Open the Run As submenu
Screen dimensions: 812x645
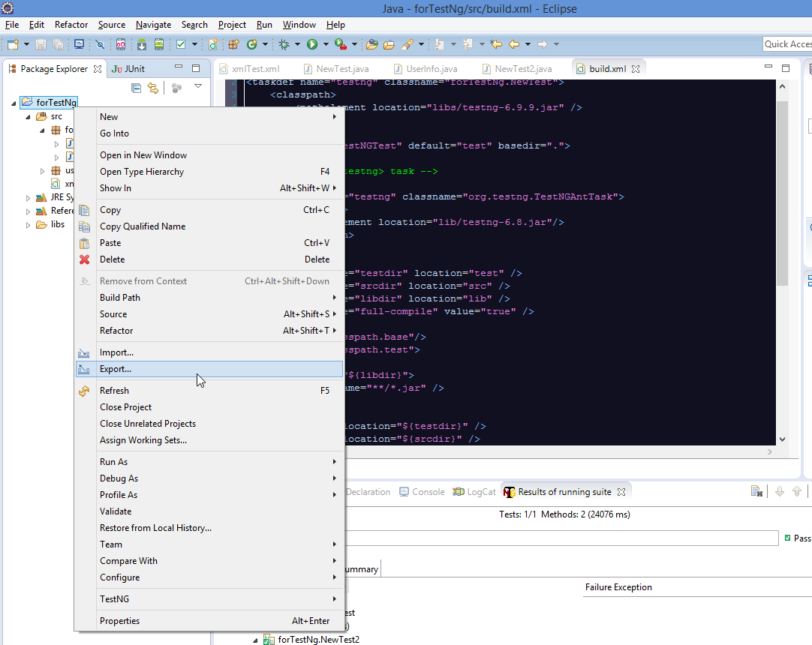pos(209,462)
